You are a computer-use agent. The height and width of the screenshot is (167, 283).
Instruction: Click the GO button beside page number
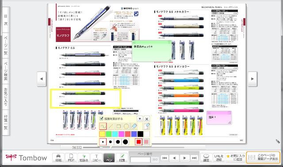pyautogui.click(x=155, y=159)
